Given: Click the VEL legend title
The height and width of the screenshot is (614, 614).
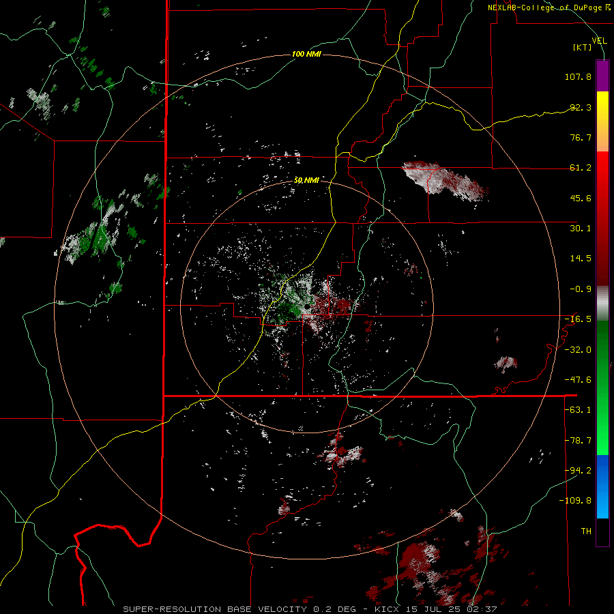Looking at the screenshot, I should pyautogui.click(x=599, y=41).
